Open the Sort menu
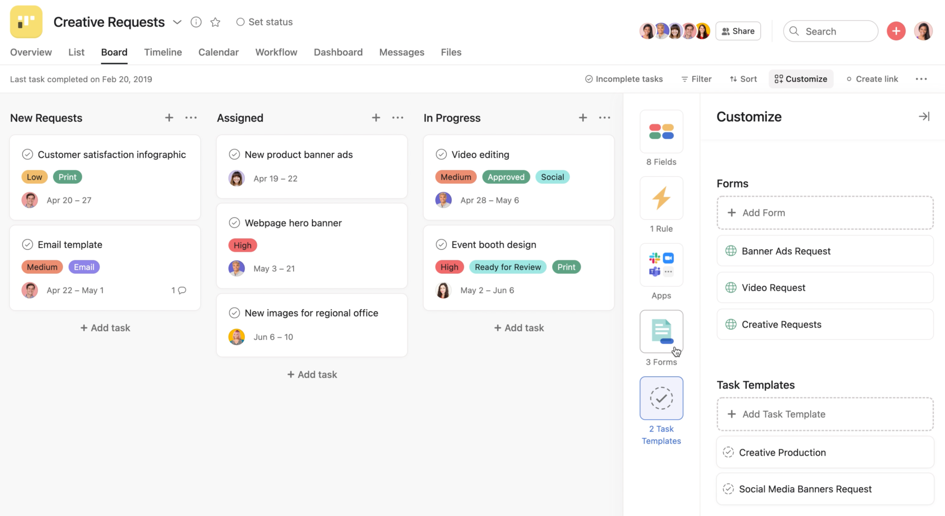This screenshot has width=945, height=516. point(743,79)
